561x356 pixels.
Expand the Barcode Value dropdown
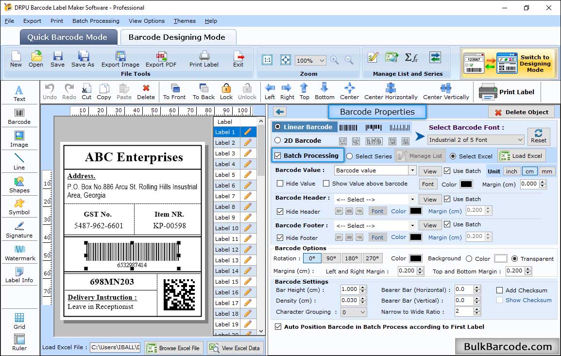[412, 170]
